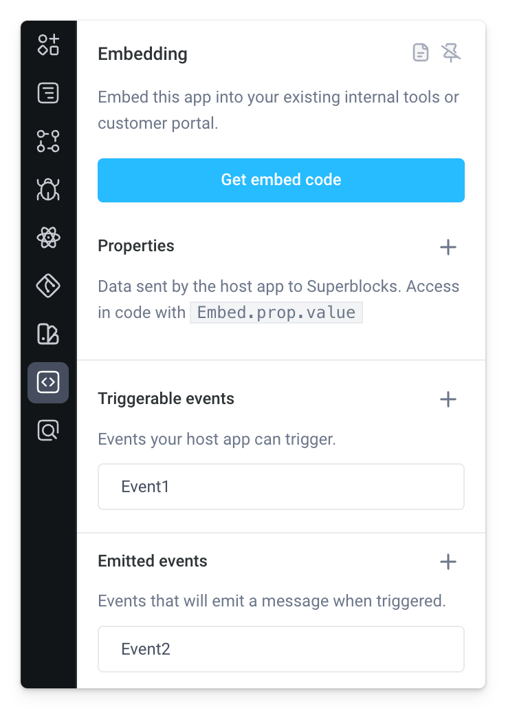Select the highlighted Embedding panel icon
506x709 pixels.
(47, 382)
